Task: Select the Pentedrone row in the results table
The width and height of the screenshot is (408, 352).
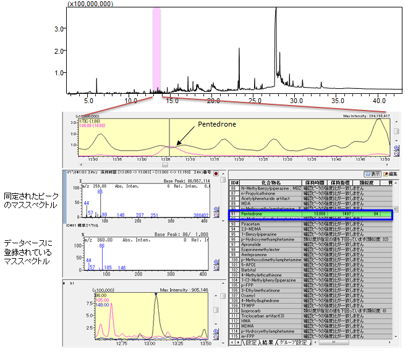Action: click(311, 214)
